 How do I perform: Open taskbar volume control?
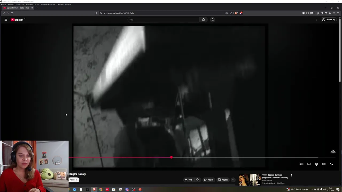coord(324,189)
